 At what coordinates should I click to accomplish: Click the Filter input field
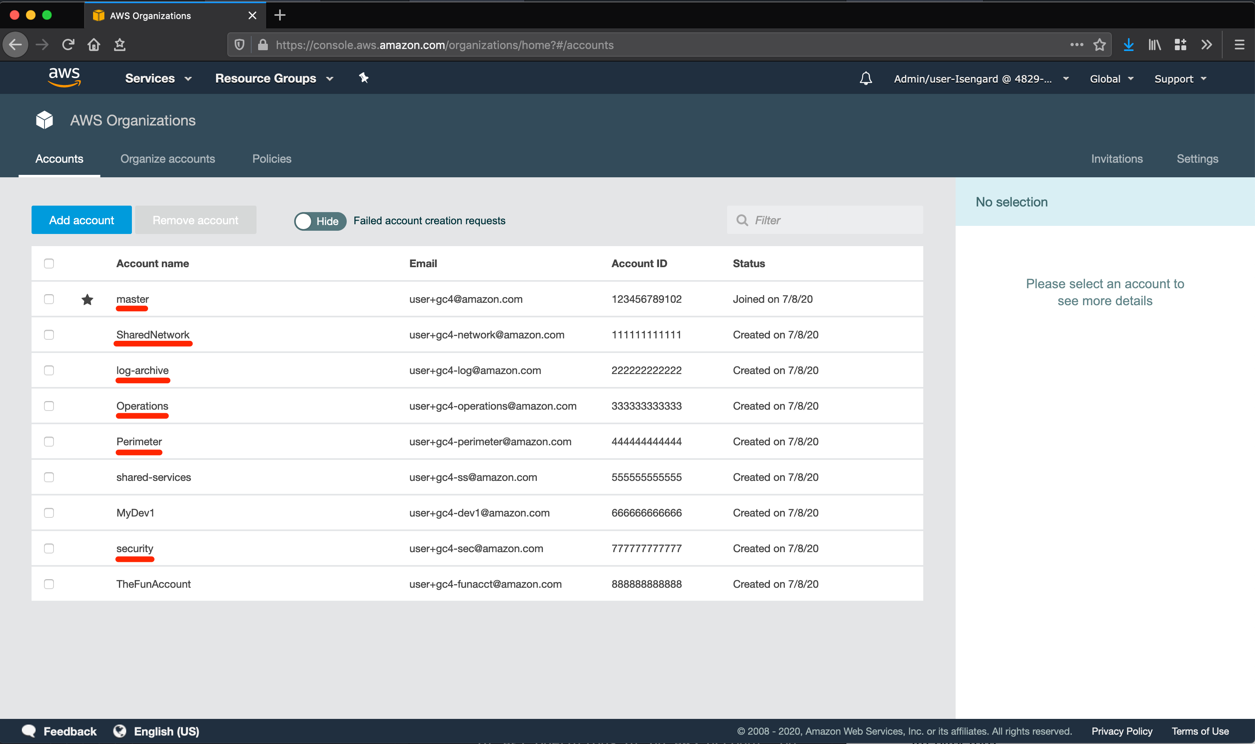click(x=825, y=219)
